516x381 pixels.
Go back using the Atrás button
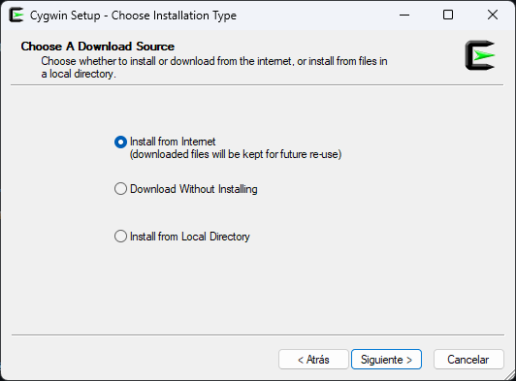click(x=313, y=360)
